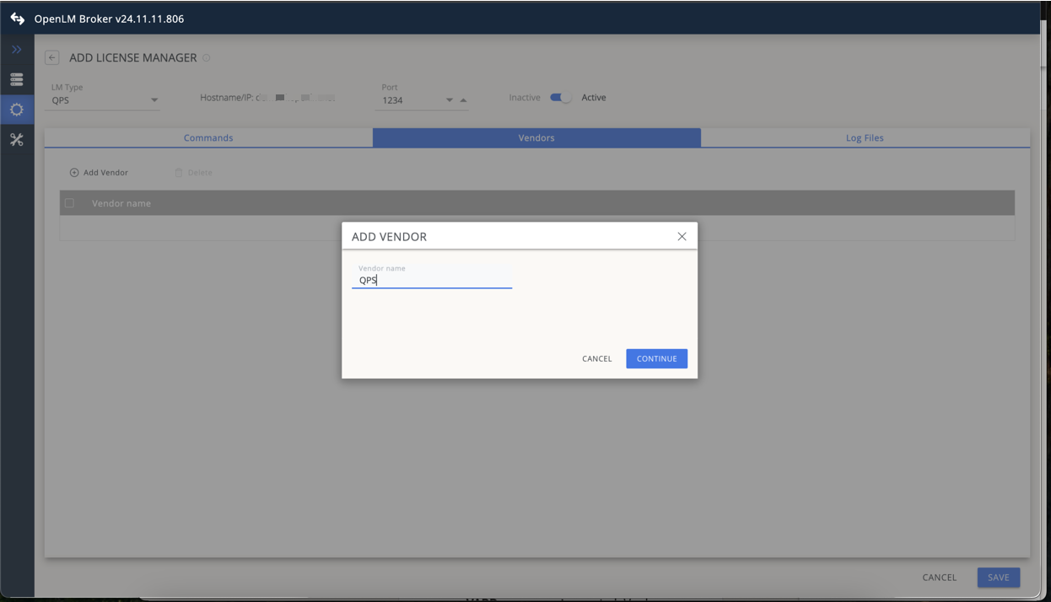Click the OpenLM Broker logo icon
This screenshot has width=1051, height=602.
pos(16,17)
